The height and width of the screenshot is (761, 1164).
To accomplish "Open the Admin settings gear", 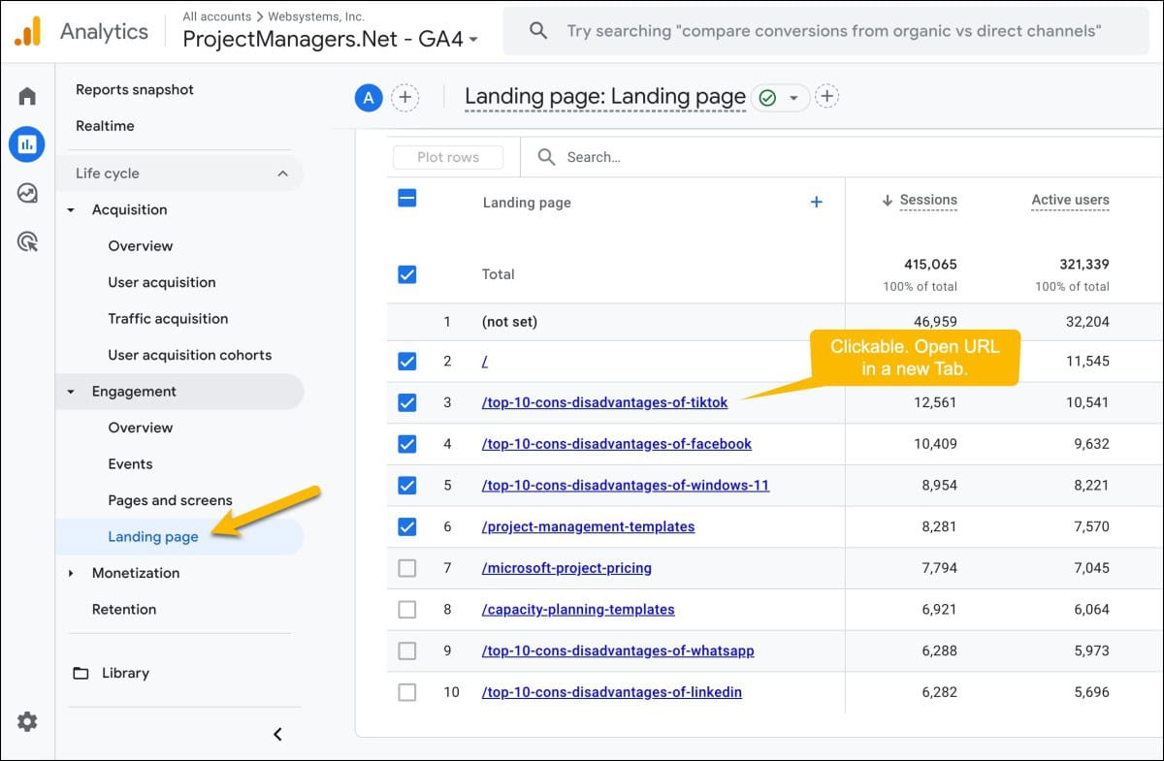I will pyautogui.click(x=27, y=721).
